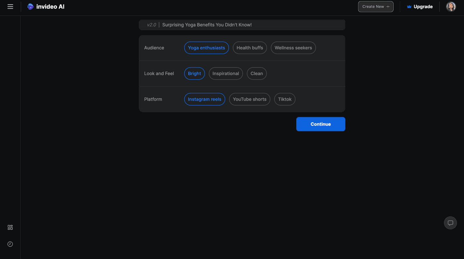Select Instagram reels as platform

204,99
